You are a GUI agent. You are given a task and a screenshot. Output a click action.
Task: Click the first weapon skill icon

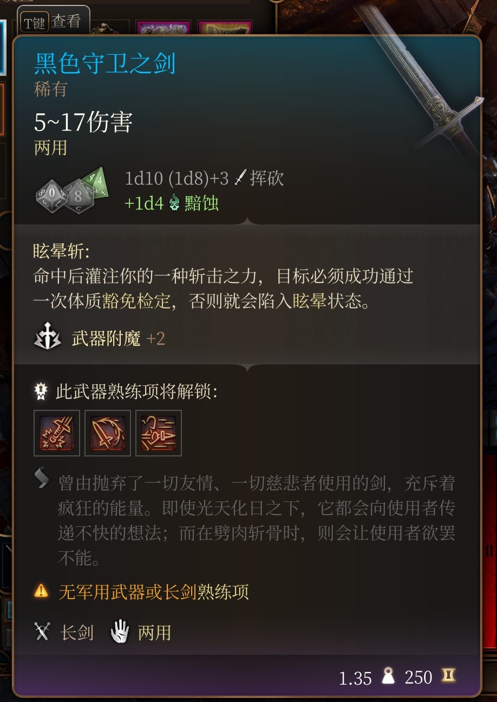57,433
